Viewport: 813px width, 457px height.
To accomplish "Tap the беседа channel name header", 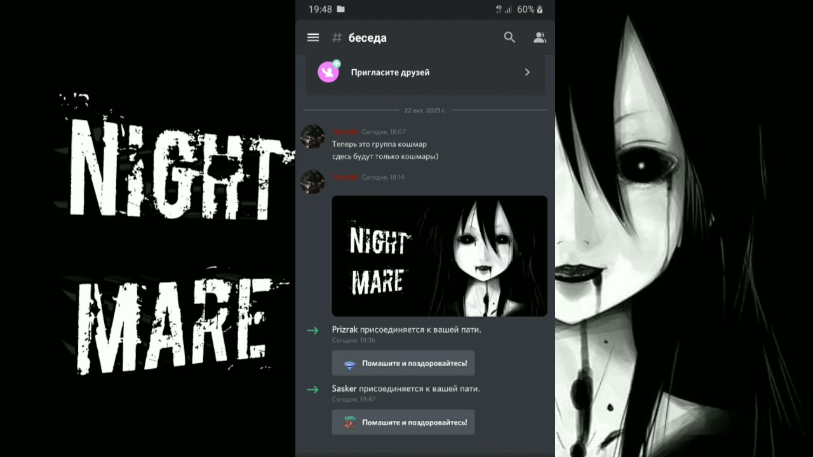I will point(367,38).
